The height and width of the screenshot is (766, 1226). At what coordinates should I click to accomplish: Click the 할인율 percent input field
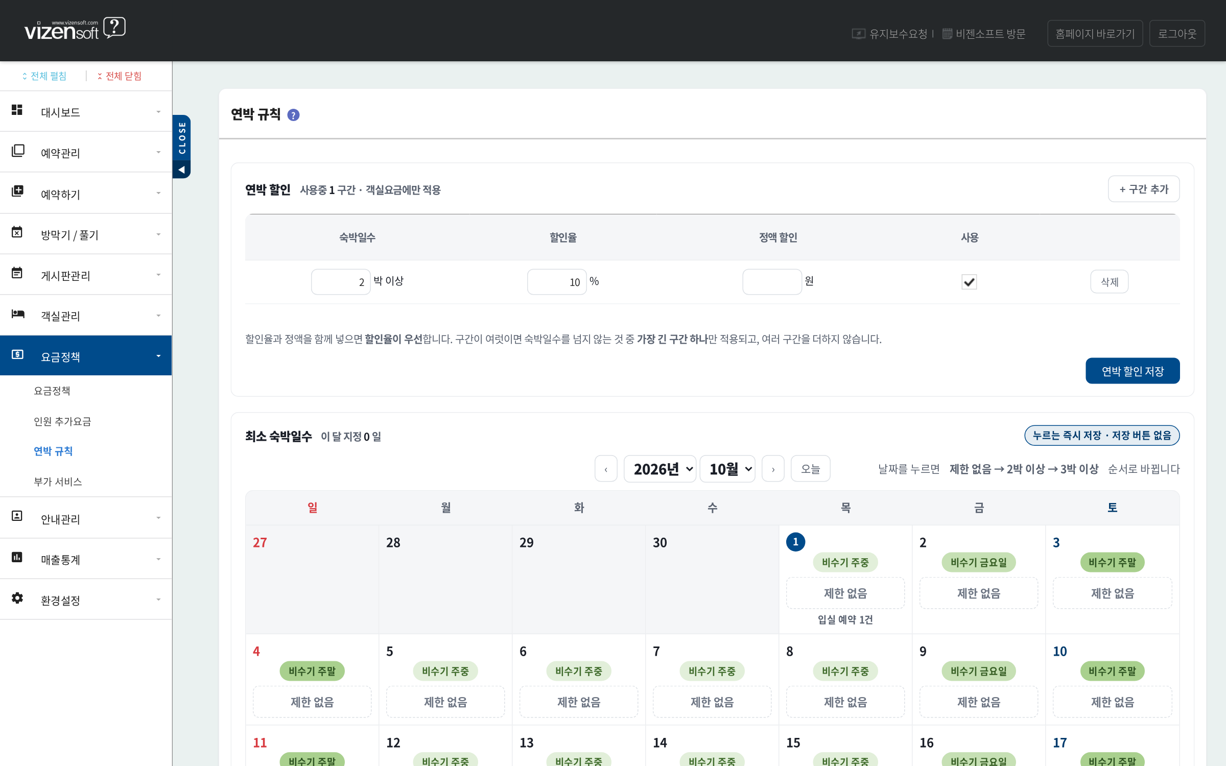pyautogui.click(x=557, y=282)
